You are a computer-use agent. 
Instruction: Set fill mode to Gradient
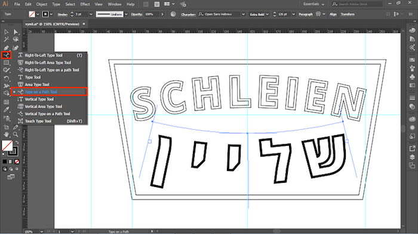point(11,161)
